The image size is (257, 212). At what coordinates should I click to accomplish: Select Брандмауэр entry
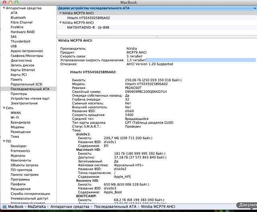click(20, 122)
